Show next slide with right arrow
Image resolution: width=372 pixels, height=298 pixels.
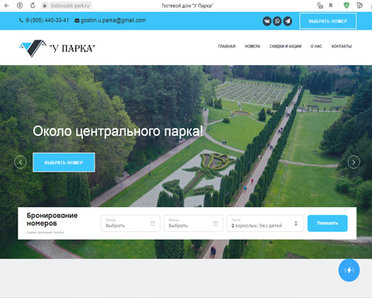353,162
